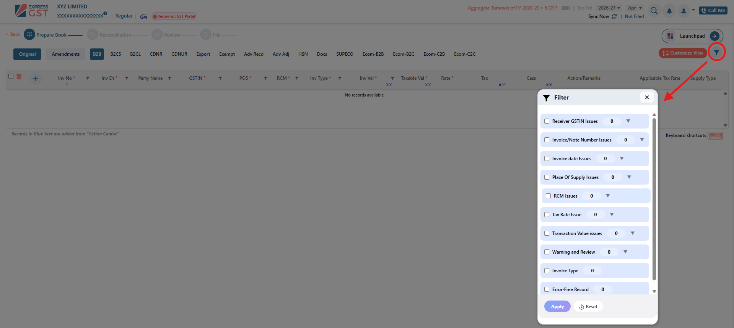
Task: Expand the Warning and Review section
Action: point(625,252)
